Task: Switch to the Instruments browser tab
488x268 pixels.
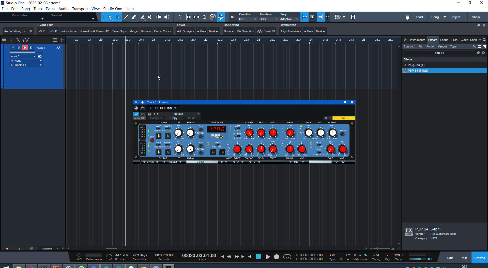Action: [417, 40]
